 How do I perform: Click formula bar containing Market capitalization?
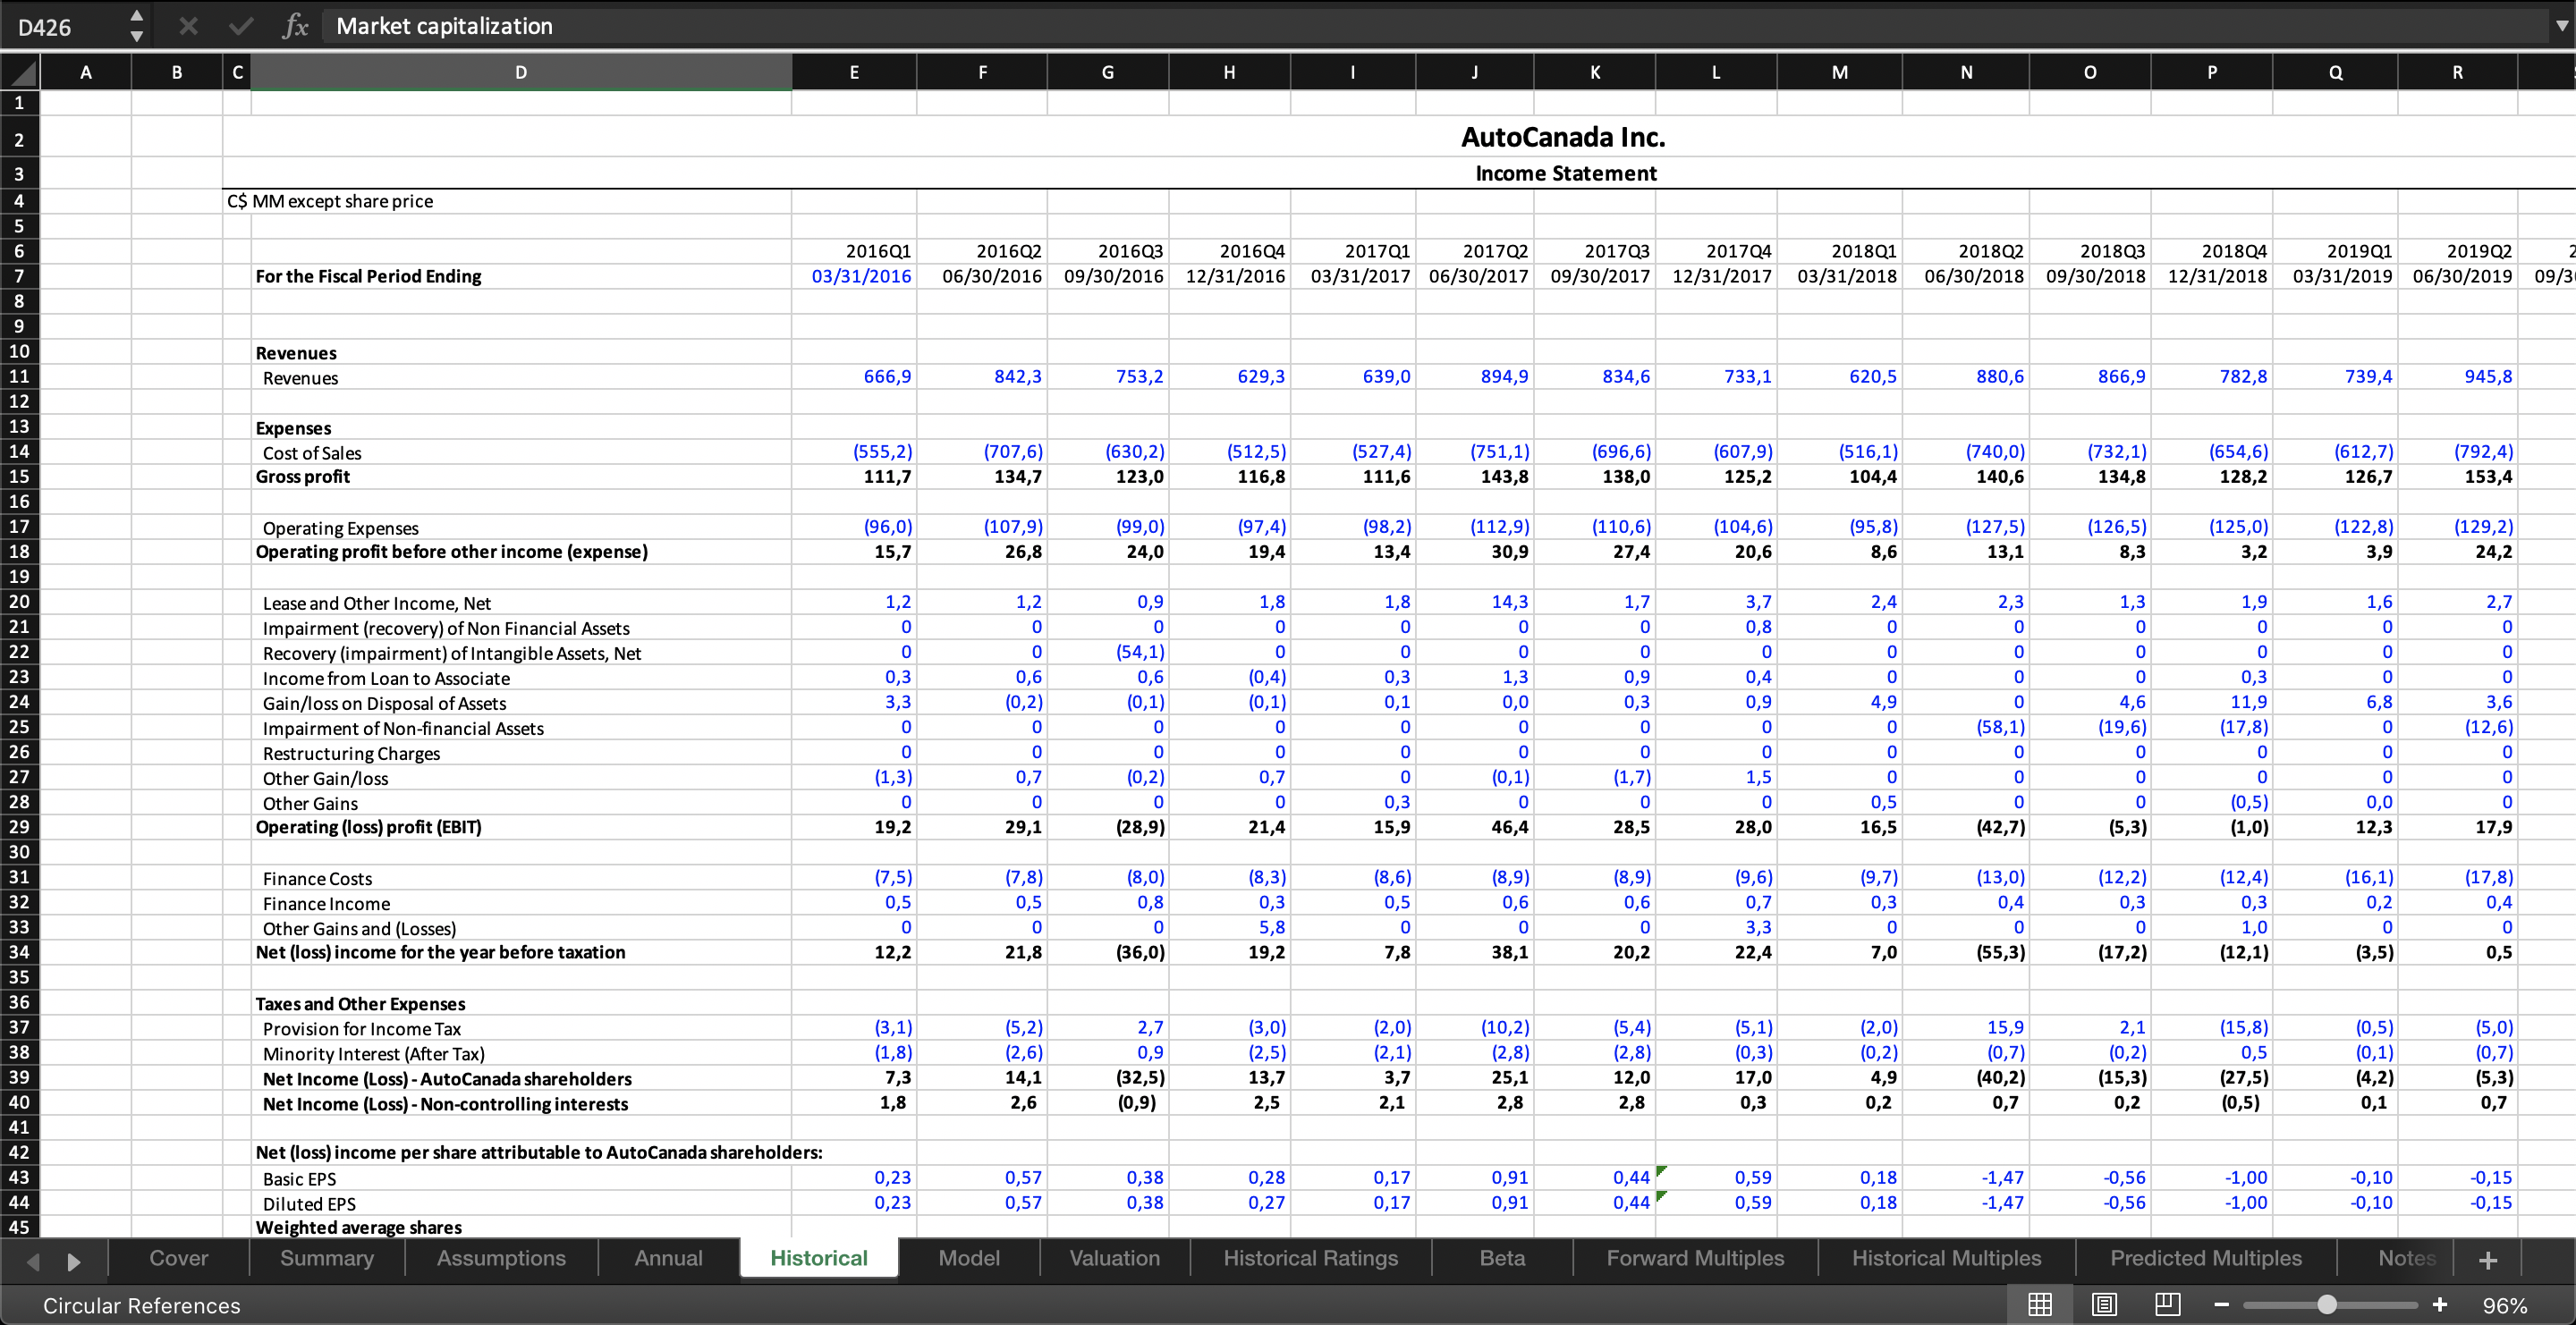point(1435,26)
